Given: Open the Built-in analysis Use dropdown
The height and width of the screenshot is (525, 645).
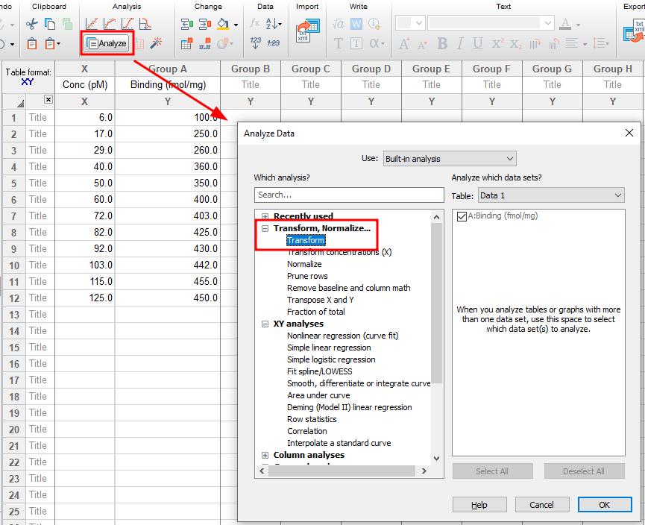Looking at the screenshot, I should (450, 159).
